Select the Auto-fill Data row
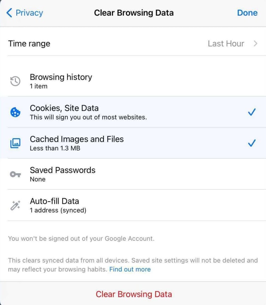 pyautogui.click(x=133, y=205)
